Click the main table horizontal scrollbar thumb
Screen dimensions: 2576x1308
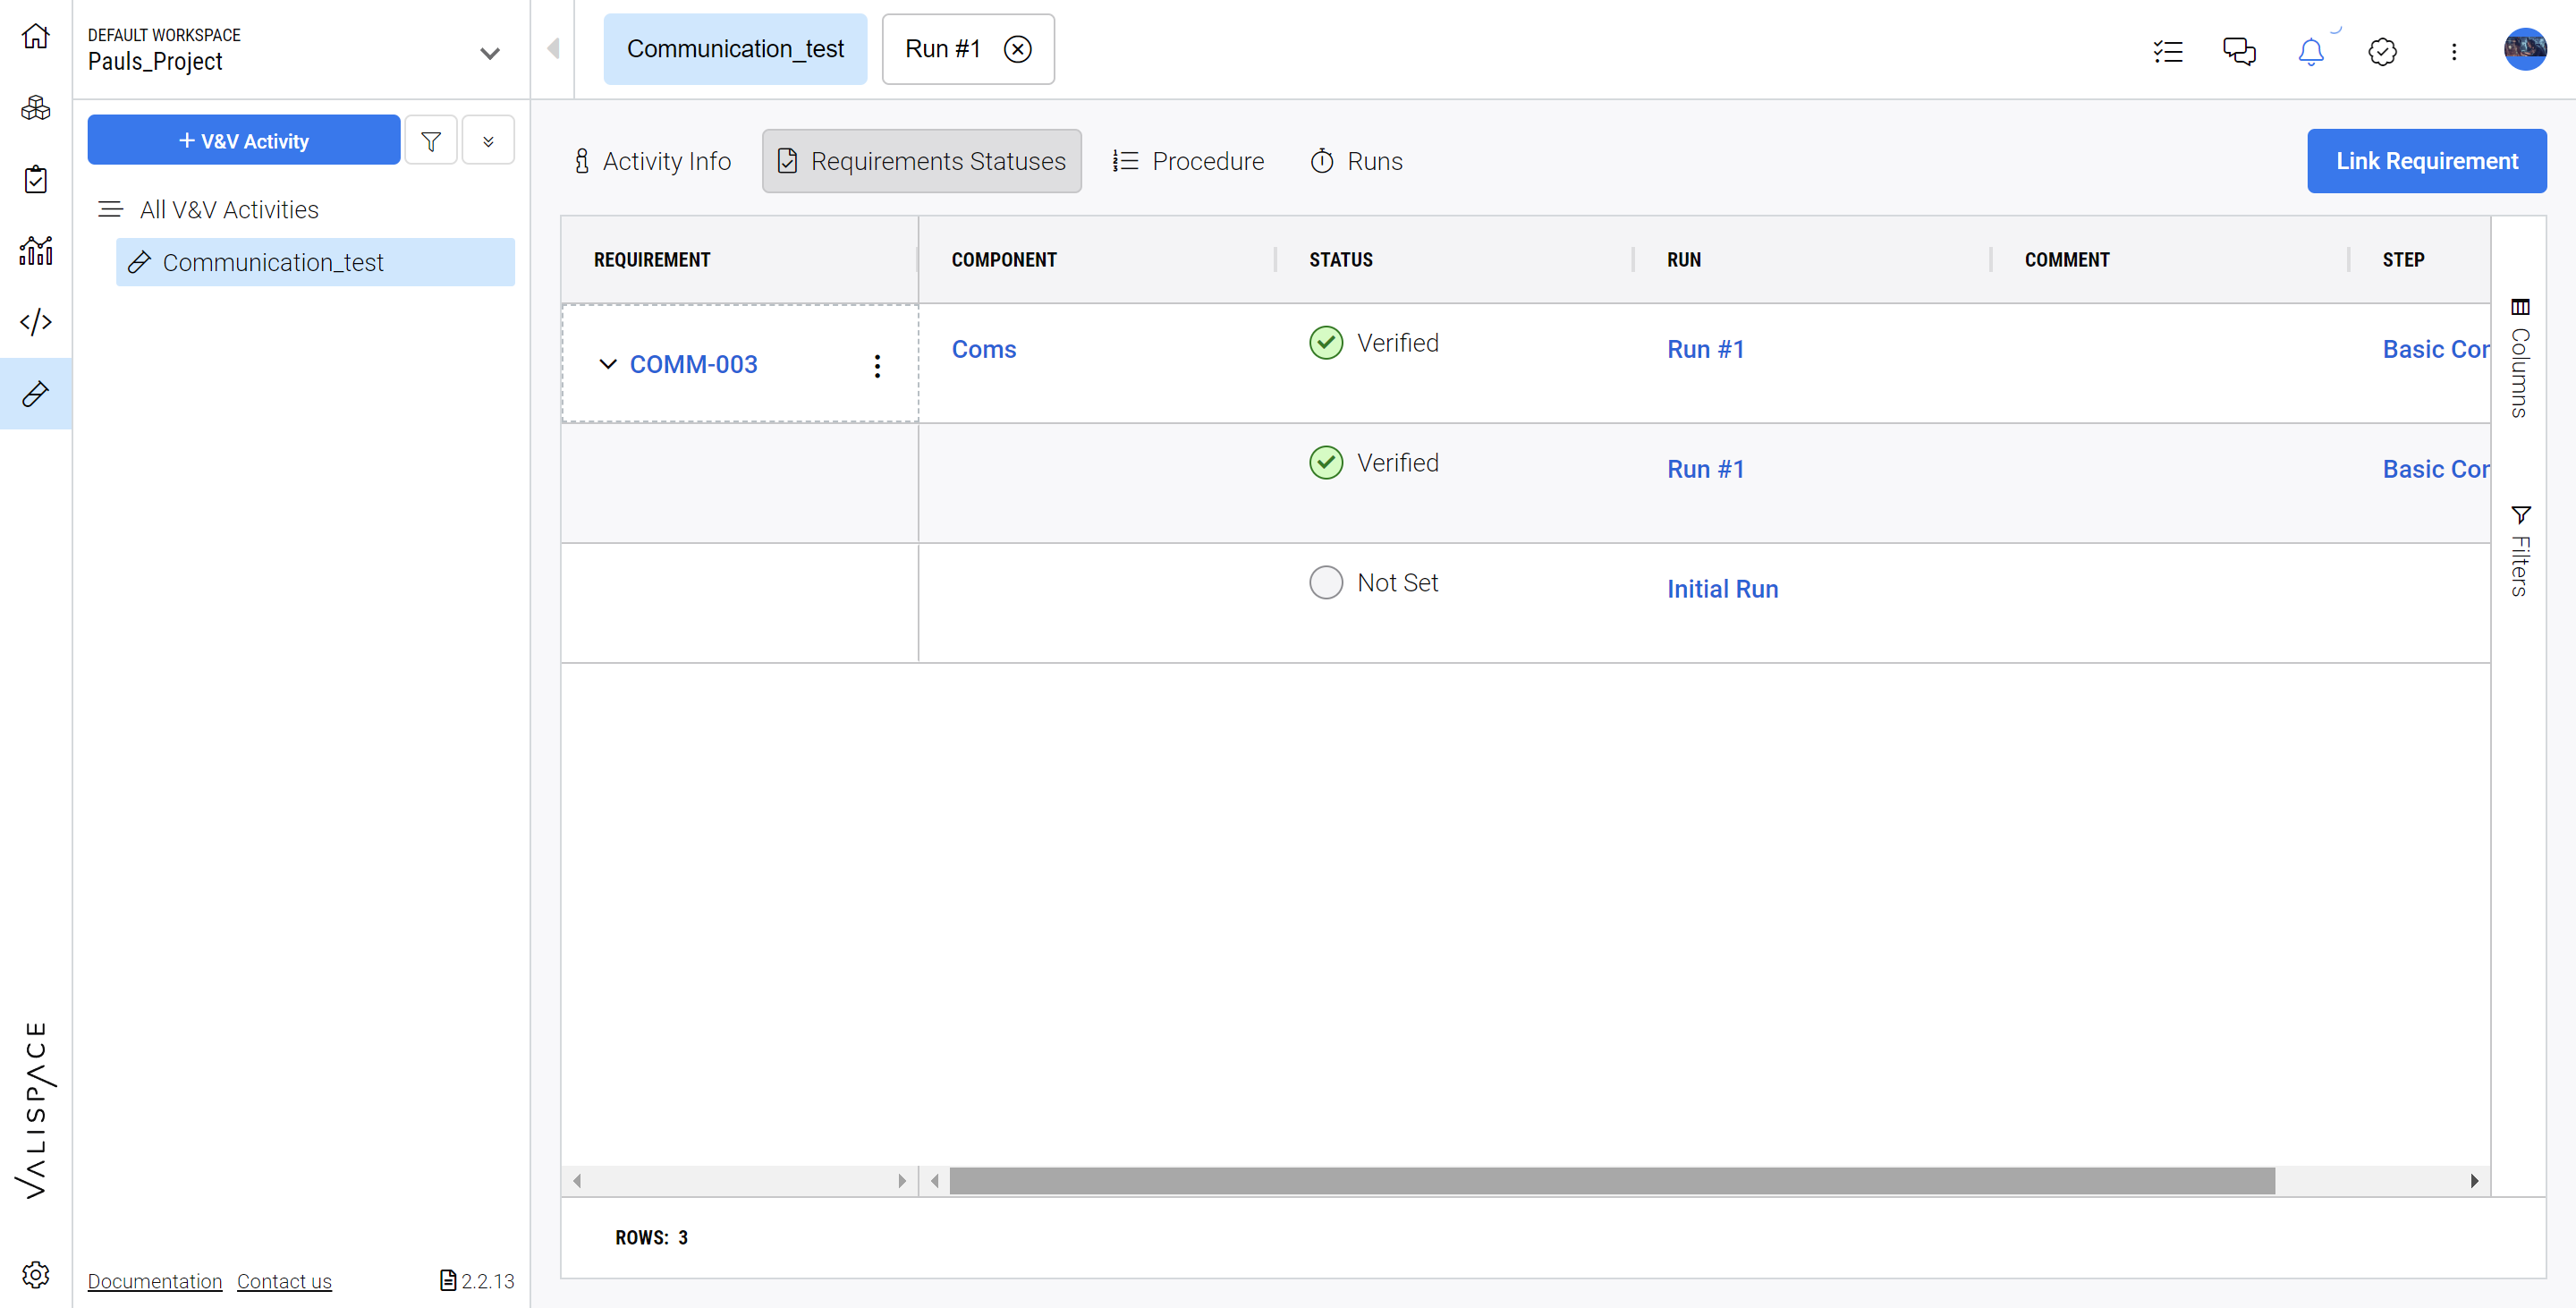(x=1612, y=1181)
